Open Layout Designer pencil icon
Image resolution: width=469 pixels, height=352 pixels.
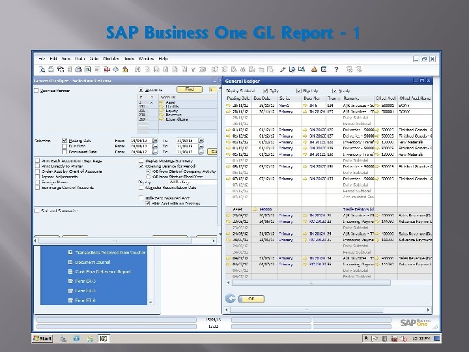tap(283, 70)
